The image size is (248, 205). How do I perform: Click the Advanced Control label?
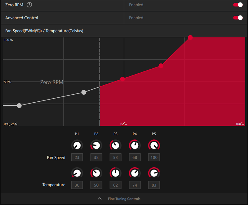click(22, 18)
